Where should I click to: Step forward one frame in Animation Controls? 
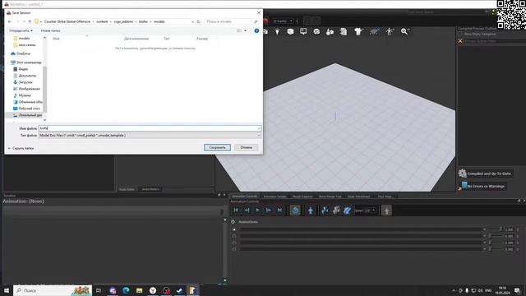[x=269, y=210]
